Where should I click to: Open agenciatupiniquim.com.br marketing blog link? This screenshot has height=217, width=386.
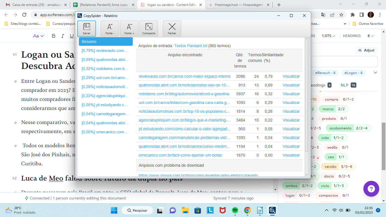click(185, 120)
